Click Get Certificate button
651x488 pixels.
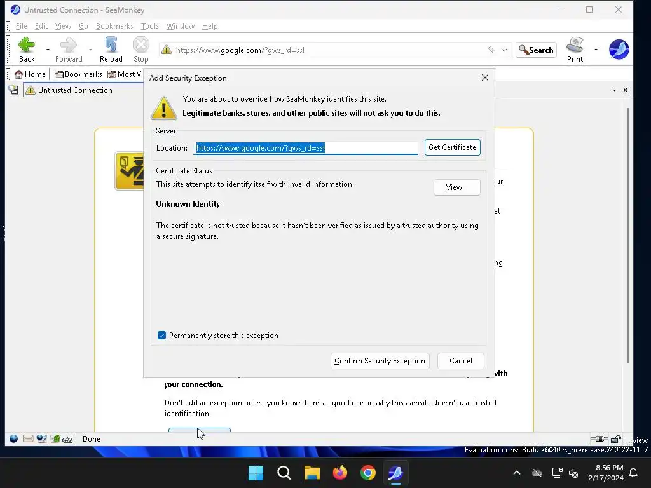click(x=452, y=147)
